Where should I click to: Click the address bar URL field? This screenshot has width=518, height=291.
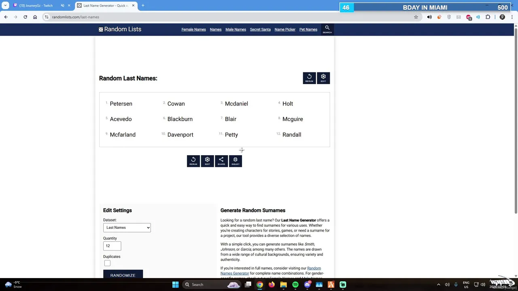(x=231, y=17)
